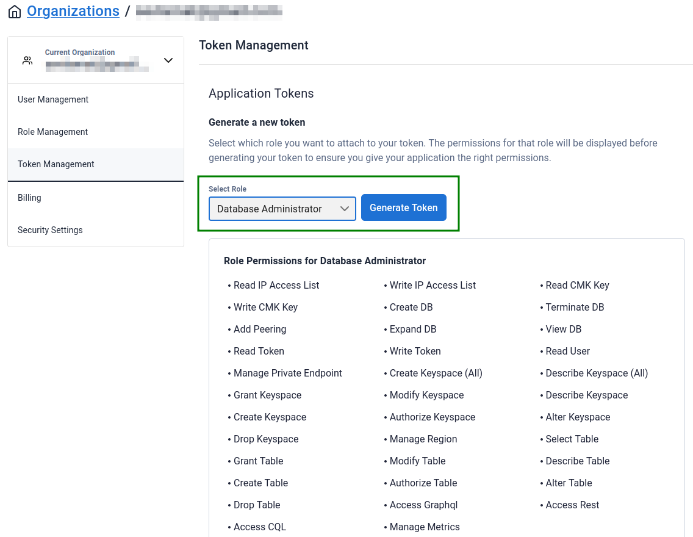Go to Billing in sidebar
This screenshot has height=537, width=693.
tap(95, 198)
